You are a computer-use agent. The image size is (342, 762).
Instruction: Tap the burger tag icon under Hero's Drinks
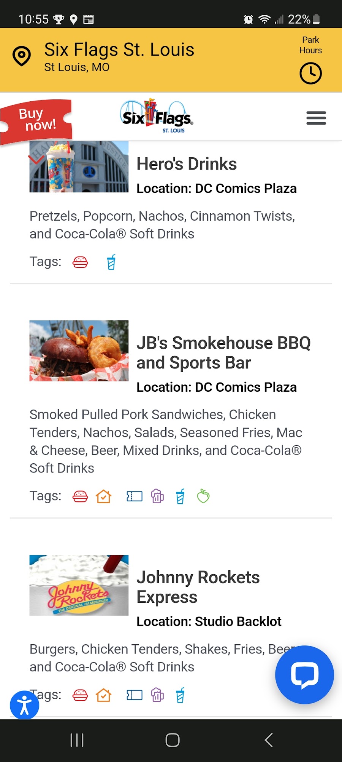pyautogui.click(x=80, y=262)
